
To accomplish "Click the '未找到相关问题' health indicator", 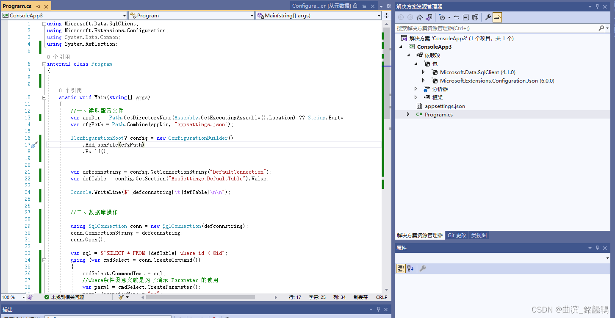I will click(64, 297).
